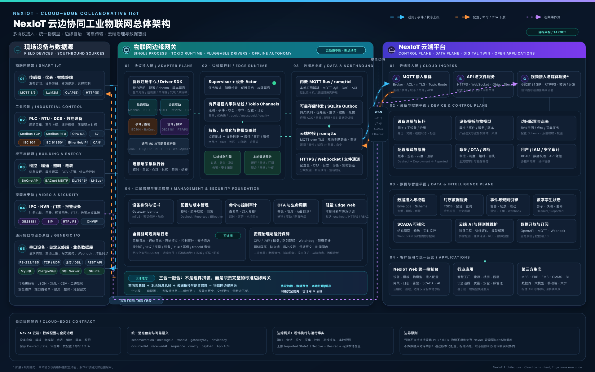This screenshot has height=372, width=595.
Task: Click the 云断边不断 · 断点续传 pill
Action: [341, 50]
